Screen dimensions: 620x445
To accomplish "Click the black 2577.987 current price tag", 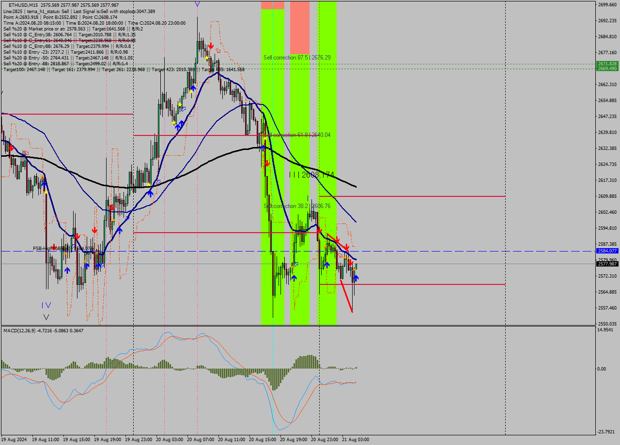I will point(607,264).
